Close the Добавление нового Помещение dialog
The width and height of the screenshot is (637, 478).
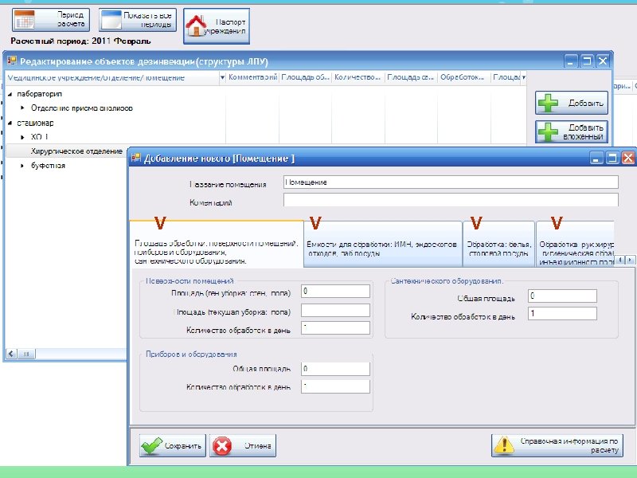628,158
